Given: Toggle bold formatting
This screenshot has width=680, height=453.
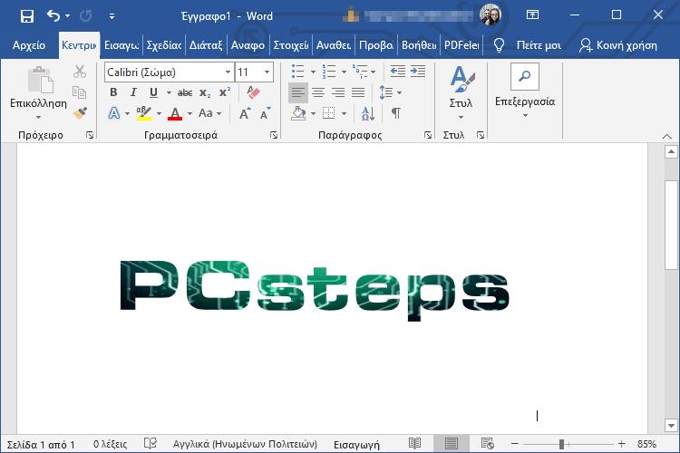Looking at the screenshot, I should [x=113, y=92].
